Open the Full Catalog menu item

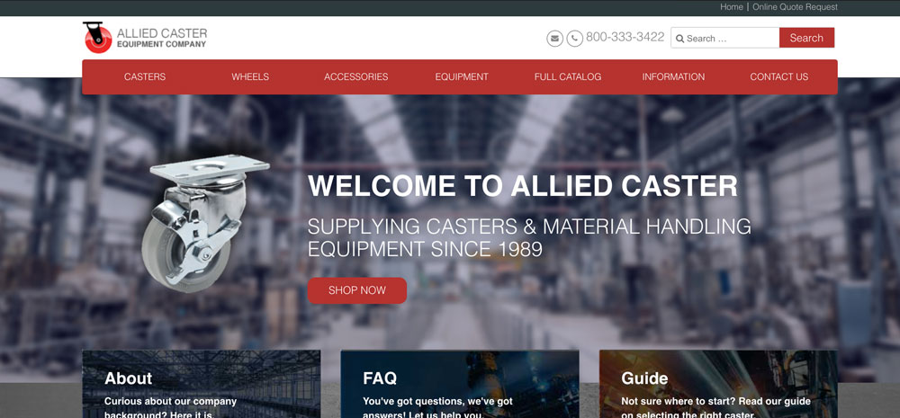[568, 76]
